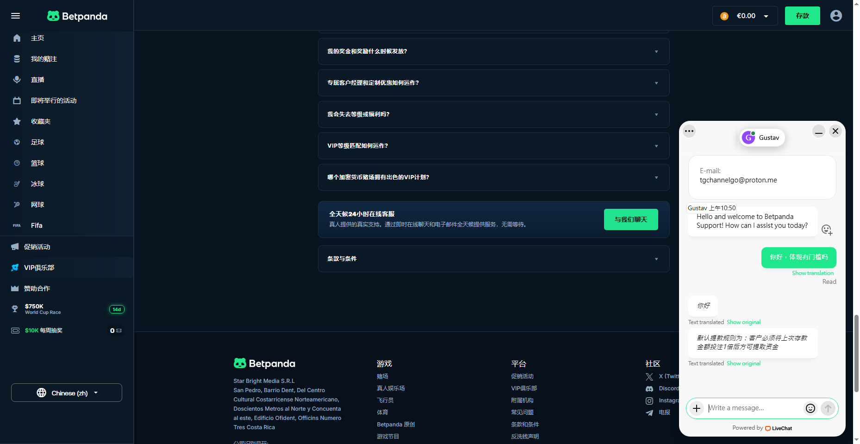860x444 pixels.
Task: Click the 足球 soccer ball icon
Action: pos(17,142)
